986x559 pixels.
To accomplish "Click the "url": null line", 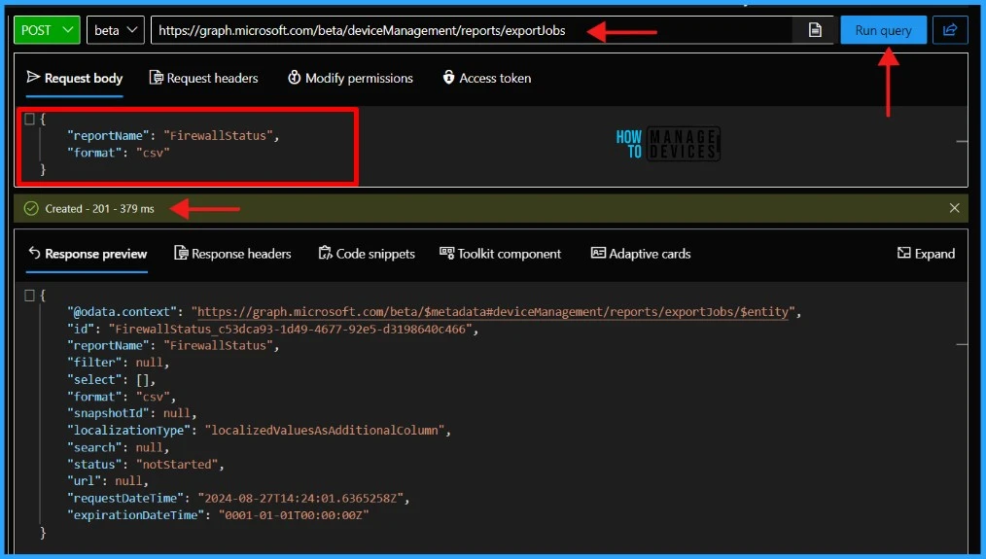I will tap(108, 481).
